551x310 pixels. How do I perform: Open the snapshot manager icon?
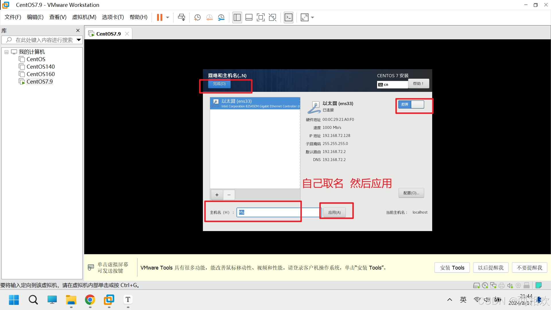coord(221,18)
